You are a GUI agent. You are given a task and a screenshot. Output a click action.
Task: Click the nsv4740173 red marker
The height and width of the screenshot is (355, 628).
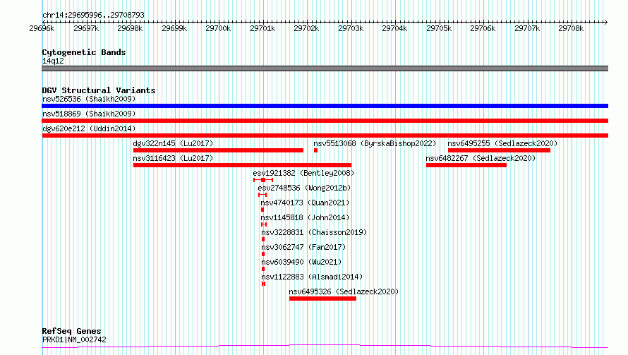click(262, 210)
